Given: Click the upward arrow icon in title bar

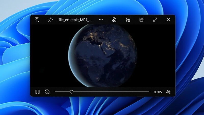Looking at the screenshot, I should 37,20.
